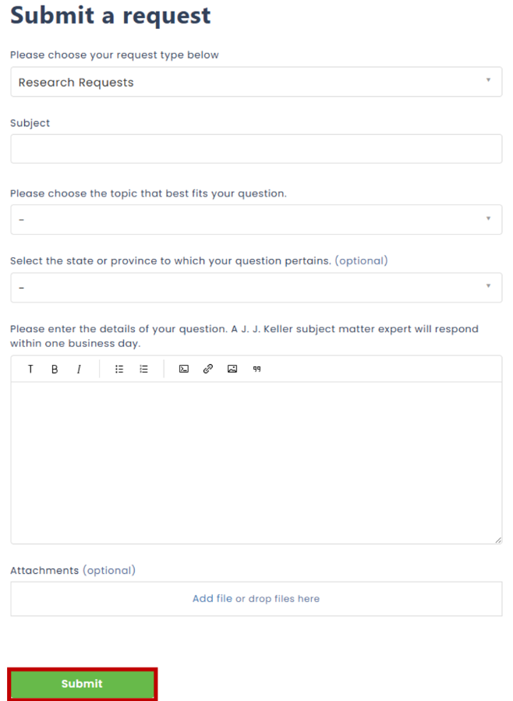Viewport: 513px width, 701px height.
Task: Click into the Subject input field
Action: coord(256,149)
